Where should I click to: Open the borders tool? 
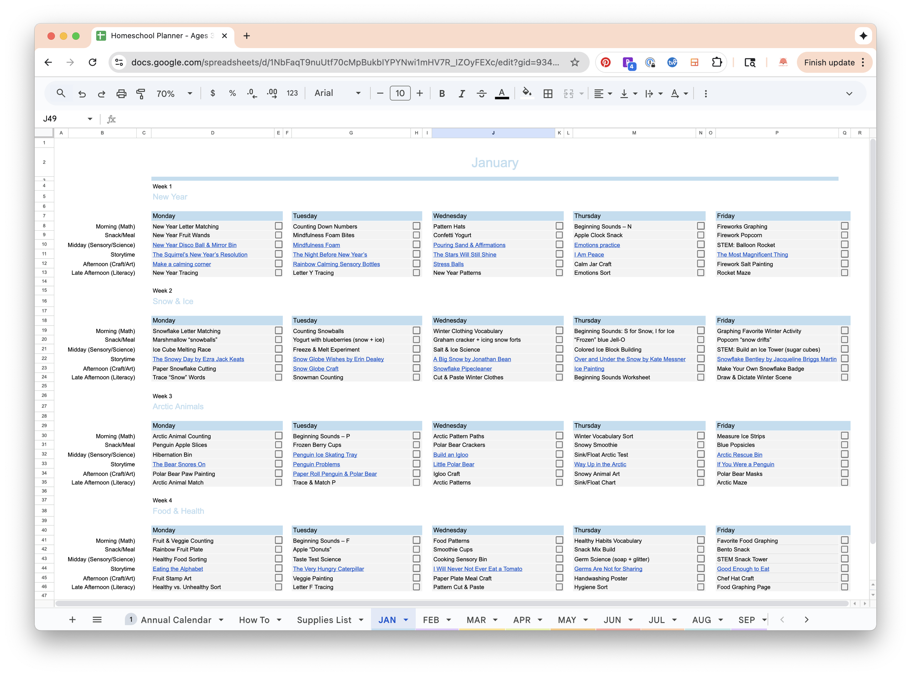tap(548, 94)
